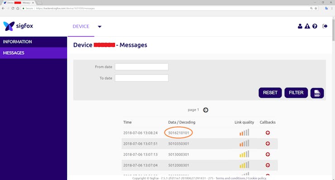
Task: Open the DEVICE tab
Action: click(81, 27)
